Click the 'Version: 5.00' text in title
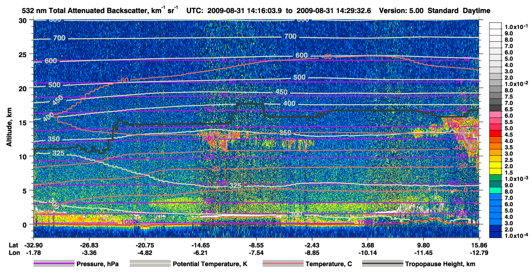Viewport: 532px width, 273px height. [x=402, y=11]
